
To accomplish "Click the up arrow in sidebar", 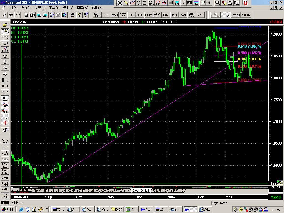I will click(x=5, y=55).
